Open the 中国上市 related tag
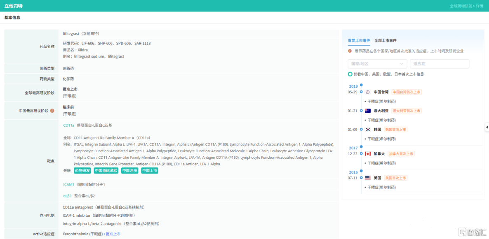Image resolution: width=489 pixels, height=239 pixels. (x=150, y=171)
